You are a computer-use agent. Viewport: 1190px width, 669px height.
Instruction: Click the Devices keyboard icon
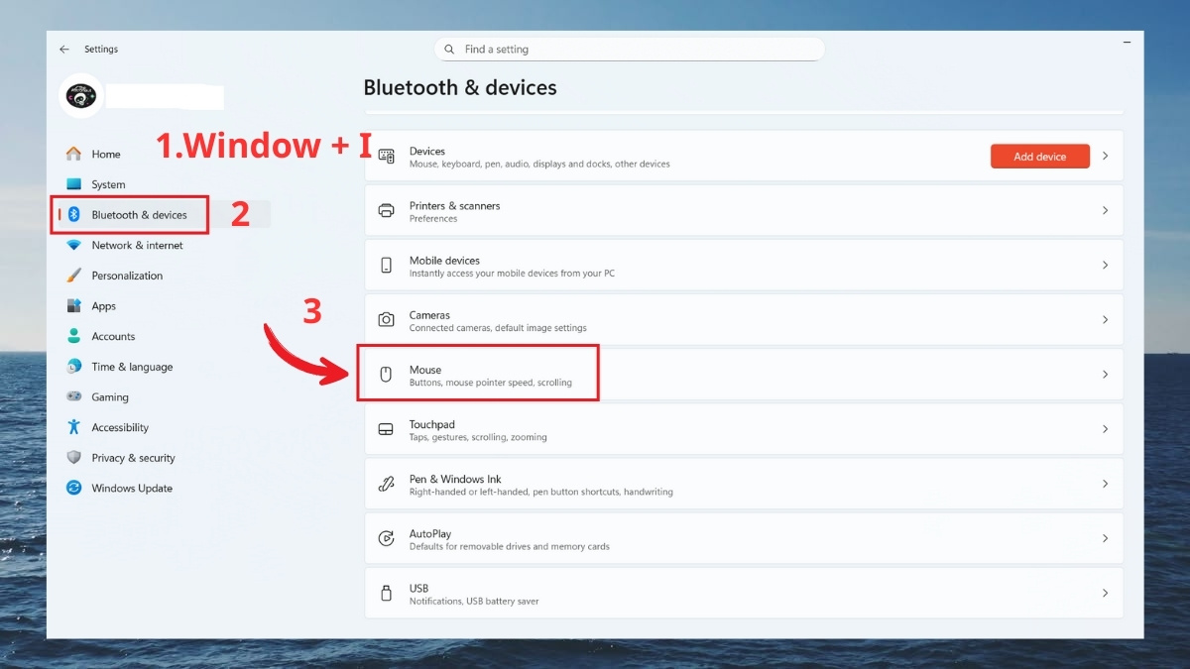click(x=387, y=157)
